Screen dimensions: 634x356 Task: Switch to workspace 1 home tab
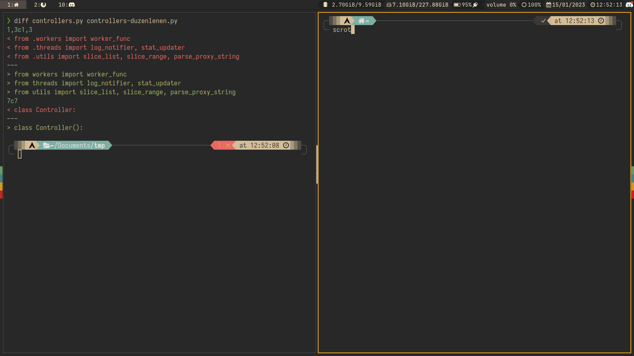13,5
